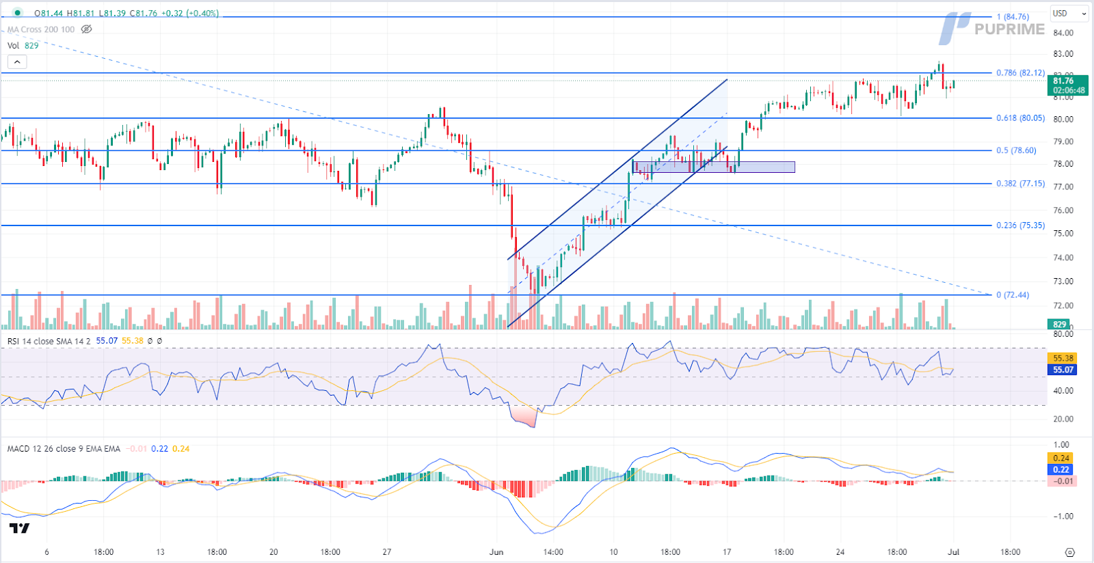Click the 20.00 level on RSI scale
The image size is (1094, 563).
coord(1063,420)
